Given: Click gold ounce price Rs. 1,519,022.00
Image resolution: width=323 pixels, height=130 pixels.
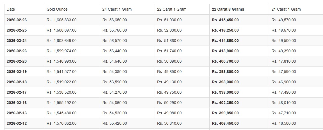Looking at the screenshot, I should pyautogui.click(x=61, y=82).
